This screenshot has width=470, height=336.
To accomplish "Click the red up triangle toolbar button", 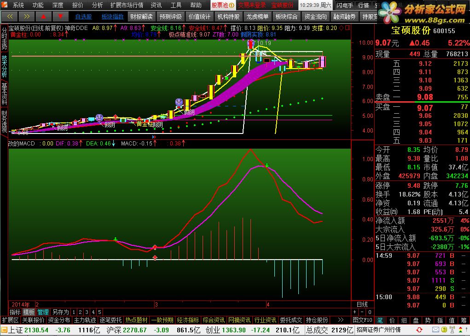I will tap(43, 17).
